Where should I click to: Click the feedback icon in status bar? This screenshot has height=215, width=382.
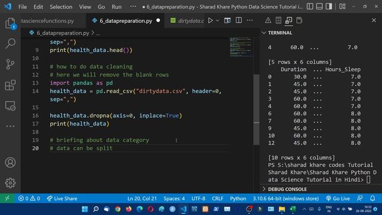coord(360,198)
